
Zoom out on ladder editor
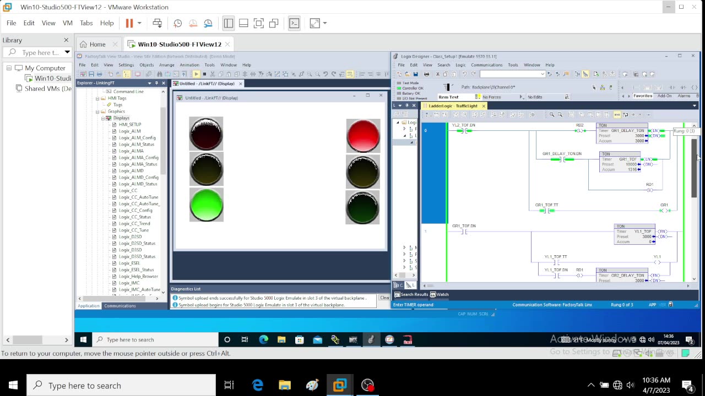560,114
